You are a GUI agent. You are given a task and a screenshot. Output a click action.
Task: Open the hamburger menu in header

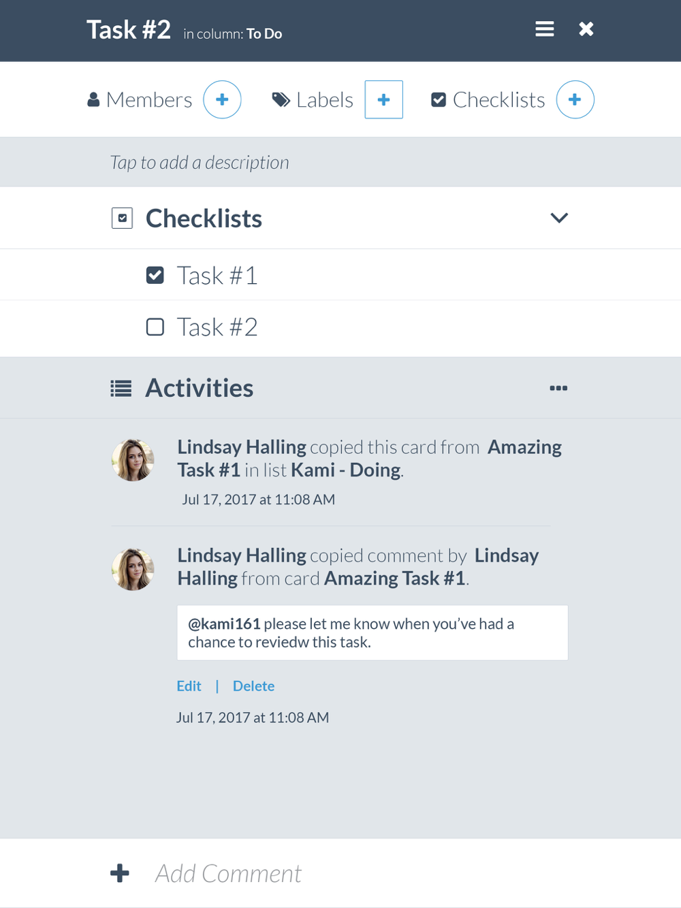point(544,29)
